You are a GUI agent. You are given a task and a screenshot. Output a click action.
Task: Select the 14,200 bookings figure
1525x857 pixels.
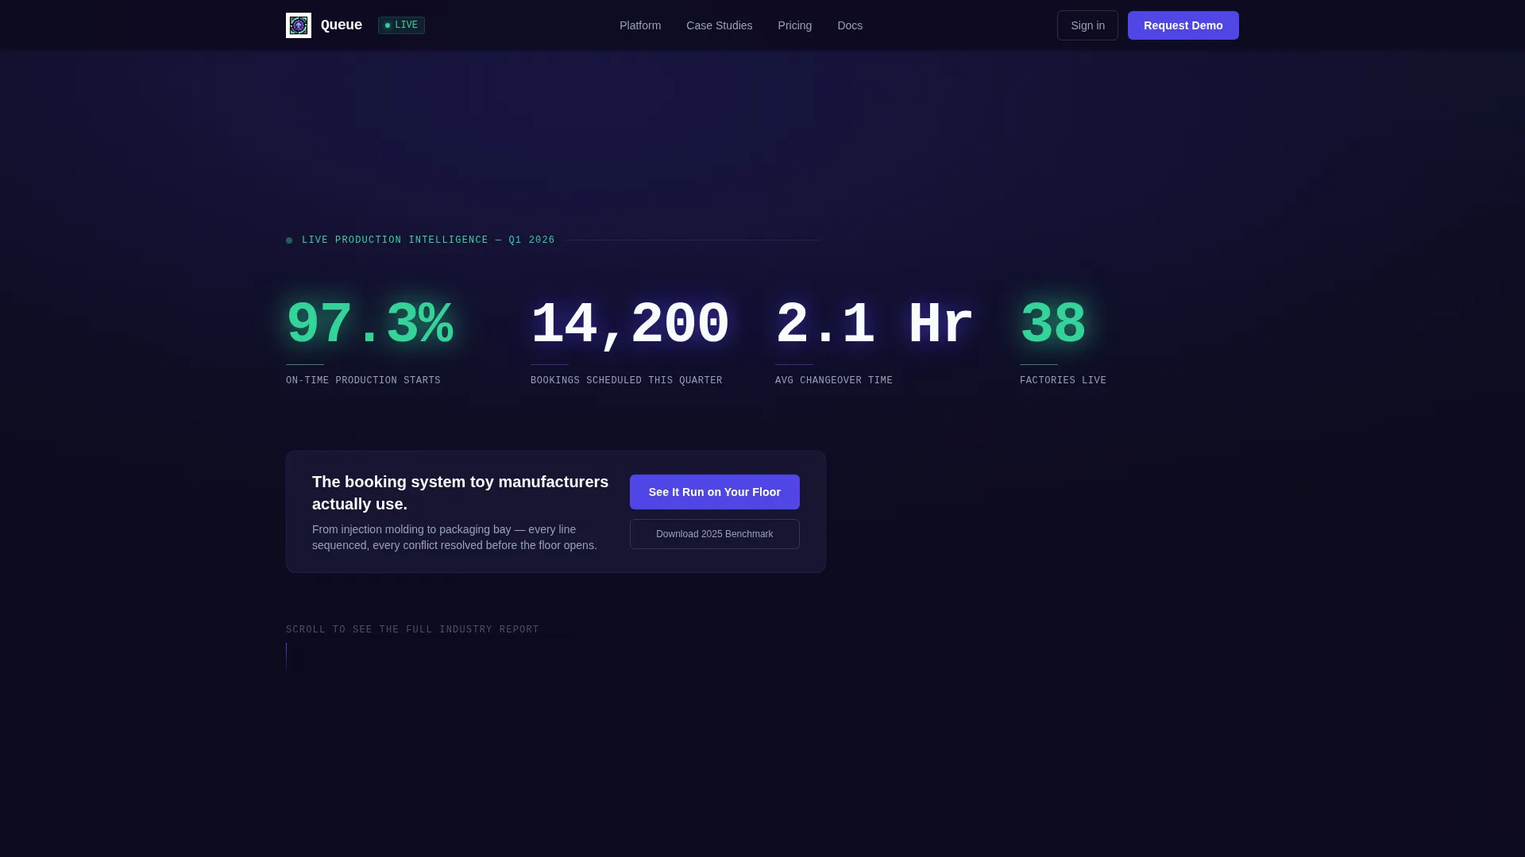coord(630,325)
